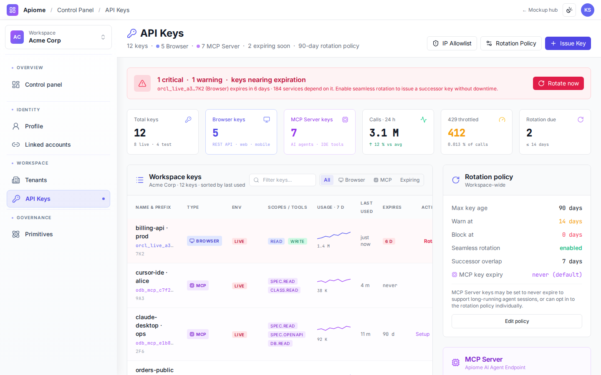Click the monitor icon on Browser keys card
The image size is (601, 375).
267,120
